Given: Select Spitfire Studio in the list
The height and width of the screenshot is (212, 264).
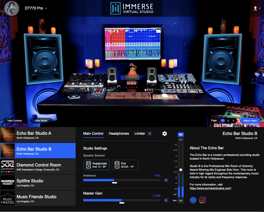Looking at the screenshot, I should (38, 182).
